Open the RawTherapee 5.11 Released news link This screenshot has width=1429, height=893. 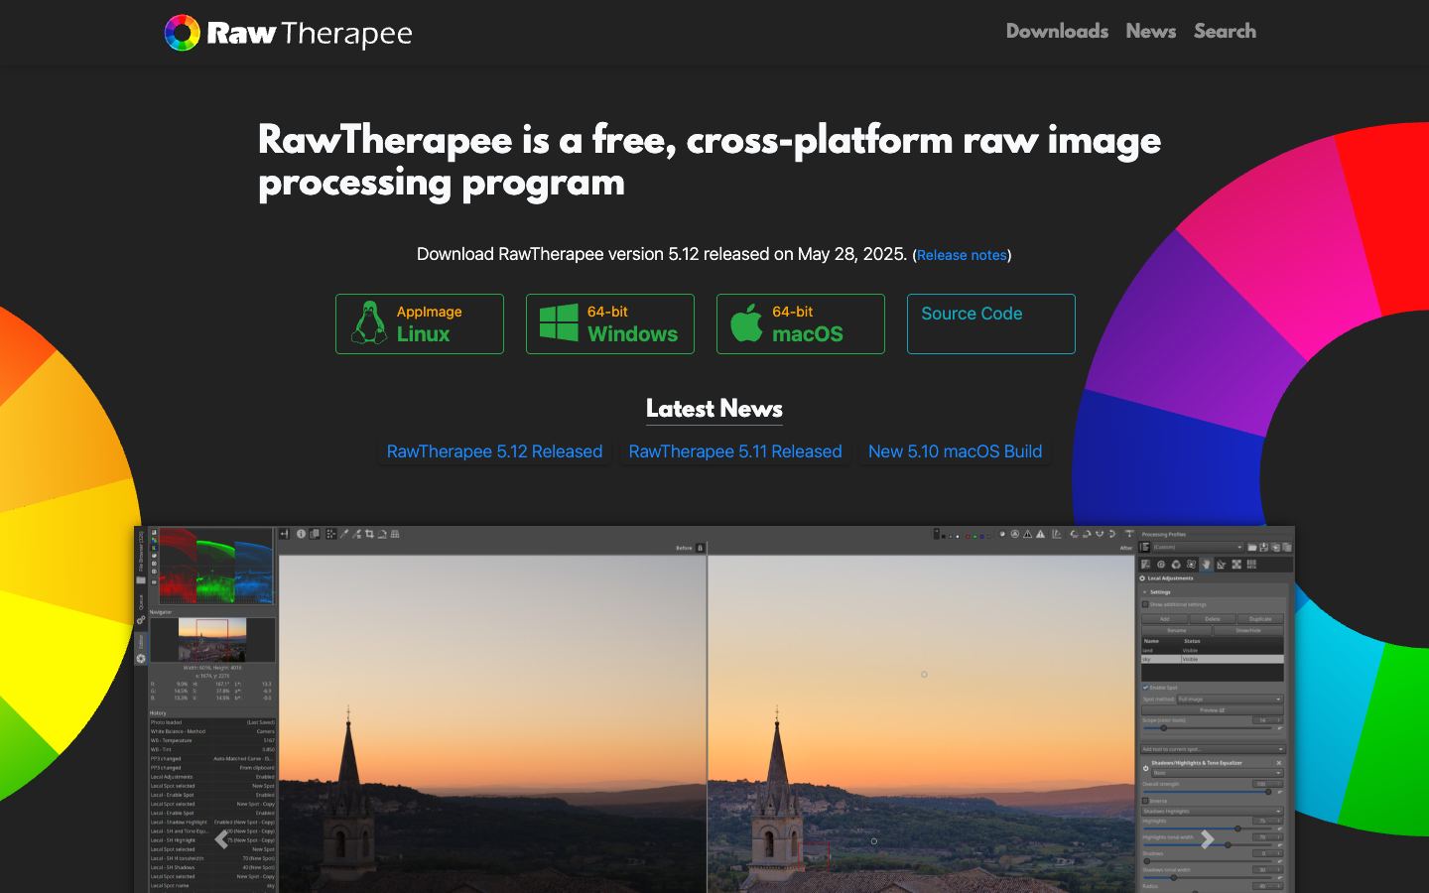(735, 451)
